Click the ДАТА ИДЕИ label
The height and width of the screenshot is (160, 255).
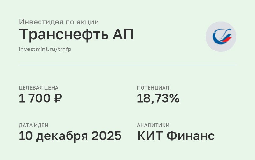[x=33, y=125]
